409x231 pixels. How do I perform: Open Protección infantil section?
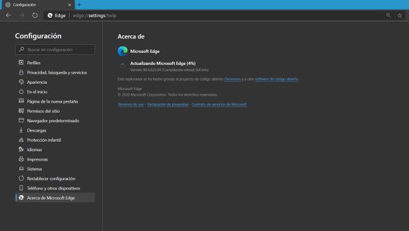(x=55, y=140)
